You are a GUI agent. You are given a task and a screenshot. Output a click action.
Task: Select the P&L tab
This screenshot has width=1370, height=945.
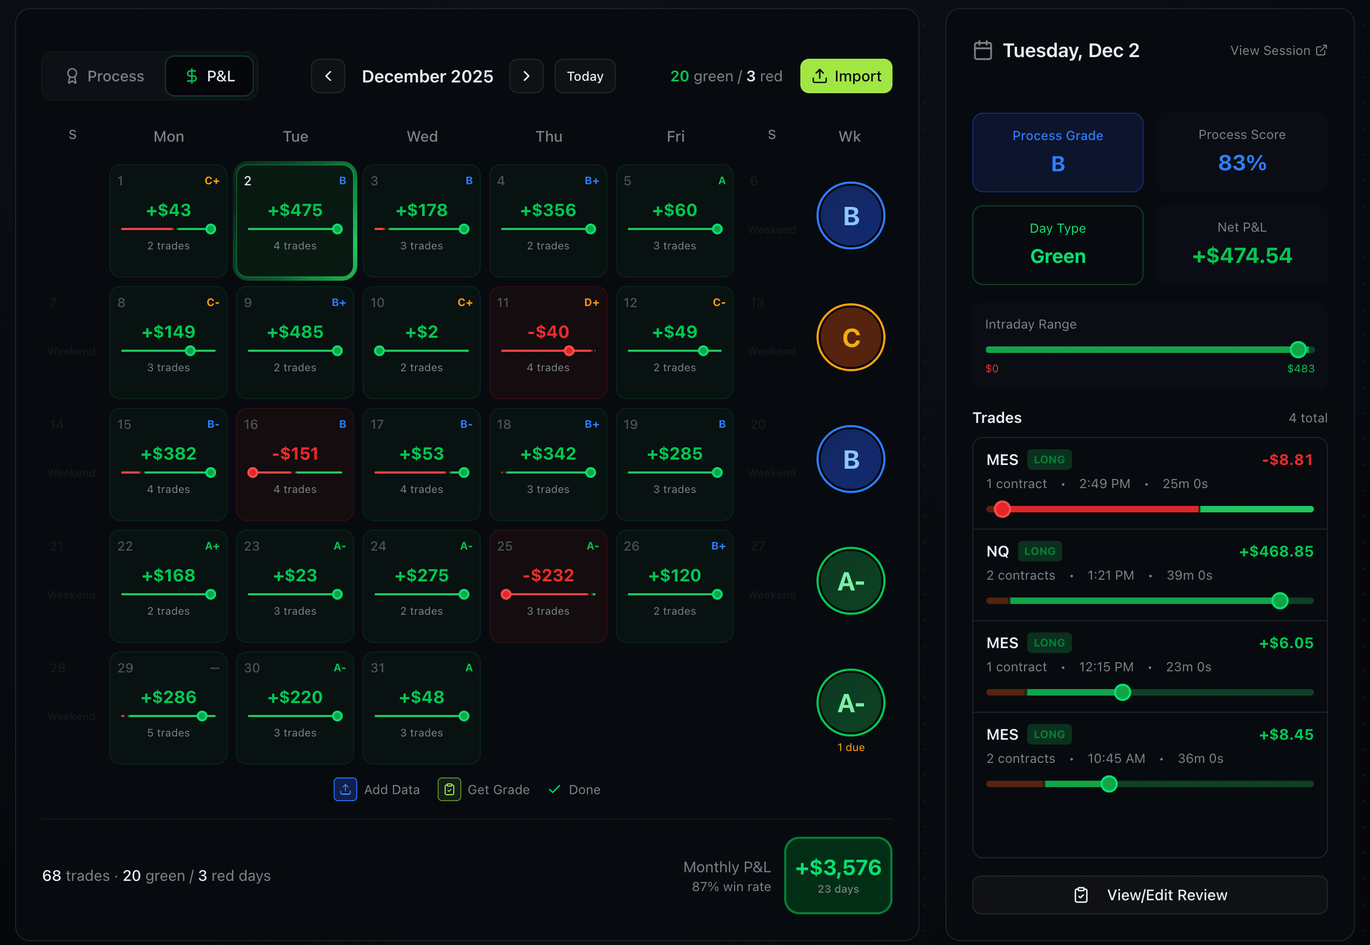pos(210,76)
